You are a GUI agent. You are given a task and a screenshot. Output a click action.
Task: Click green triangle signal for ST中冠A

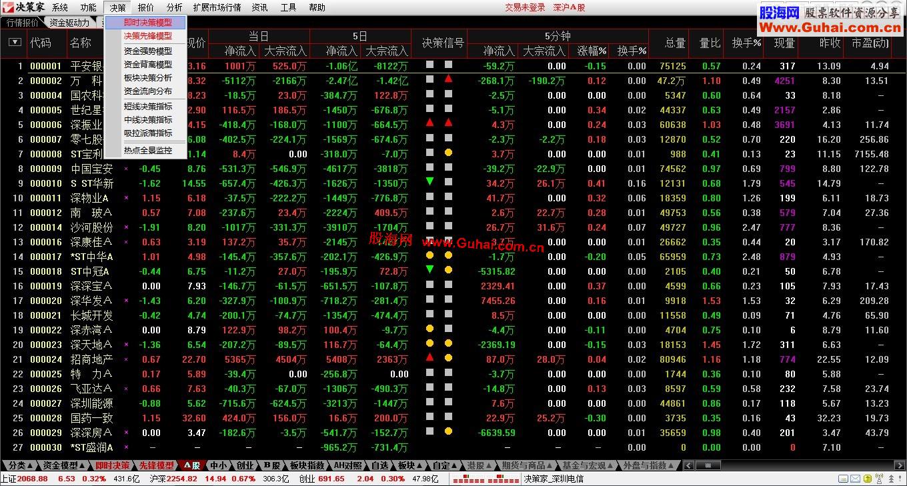coord(429,270)
